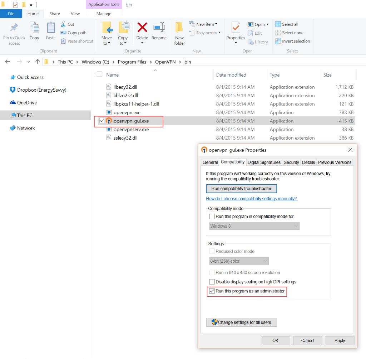Select the ssleay32.dll file
The image size is (366, 359).
pyautogui.click(x=125, y=138)
